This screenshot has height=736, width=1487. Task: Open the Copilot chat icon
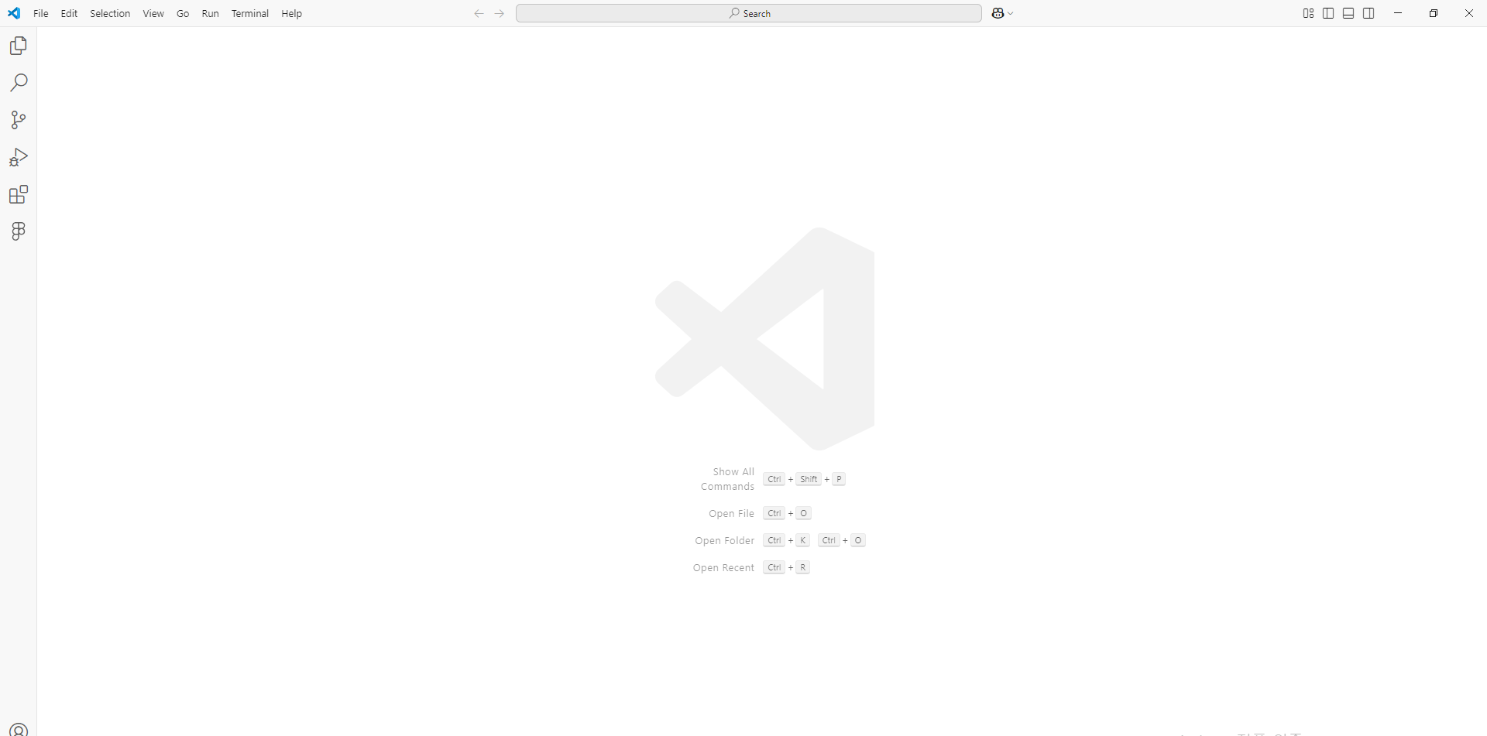[x=998, y=13]
